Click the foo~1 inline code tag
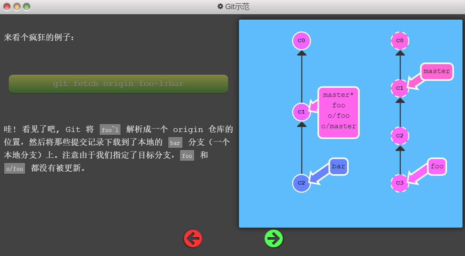The height and width of the screenshot is (256, 465). tap(110, 130)
